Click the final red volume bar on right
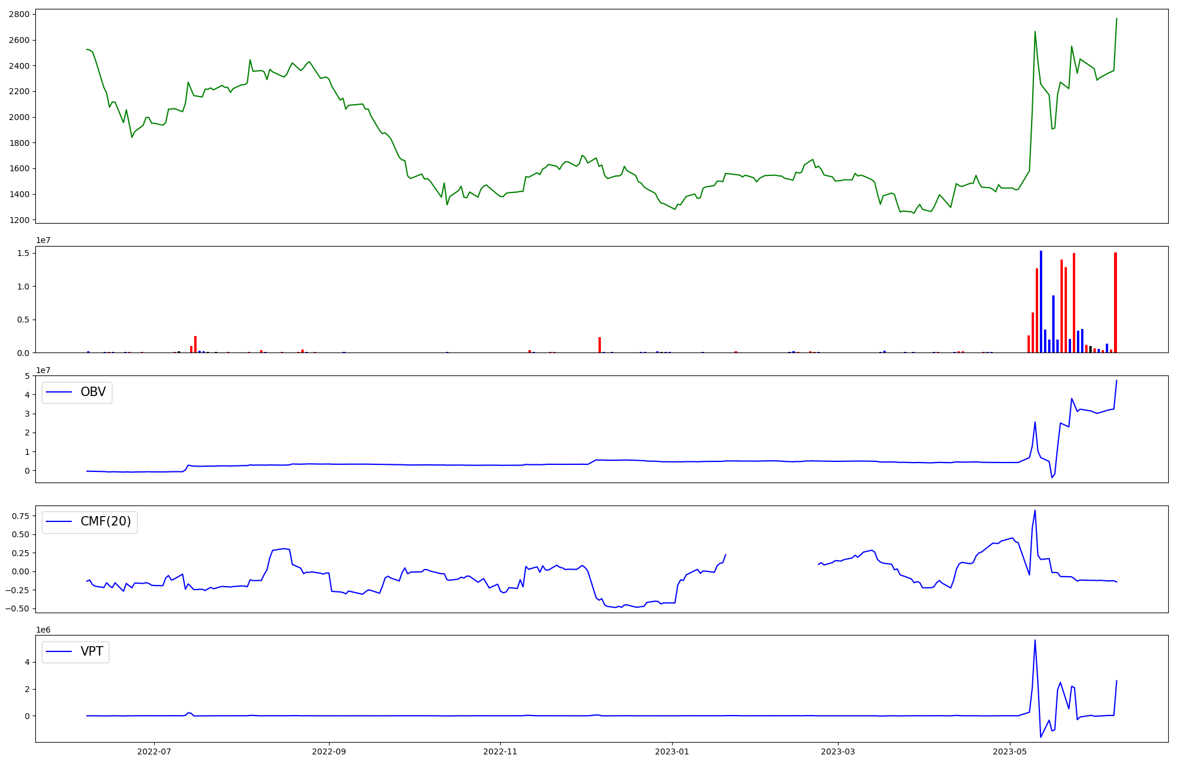 coord(1115,302)
